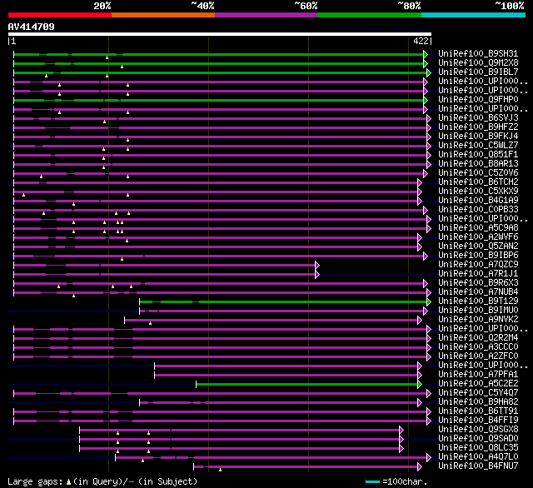The image size is (533, 488).
Task: Select the UniRef100_A2ZFC0 label
Action: [478, 356]
